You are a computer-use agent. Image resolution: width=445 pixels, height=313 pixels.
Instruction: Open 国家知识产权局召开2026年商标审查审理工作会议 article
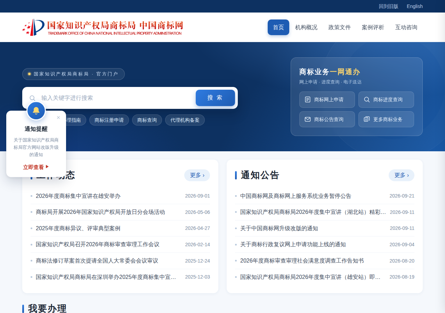coord(120,244)
